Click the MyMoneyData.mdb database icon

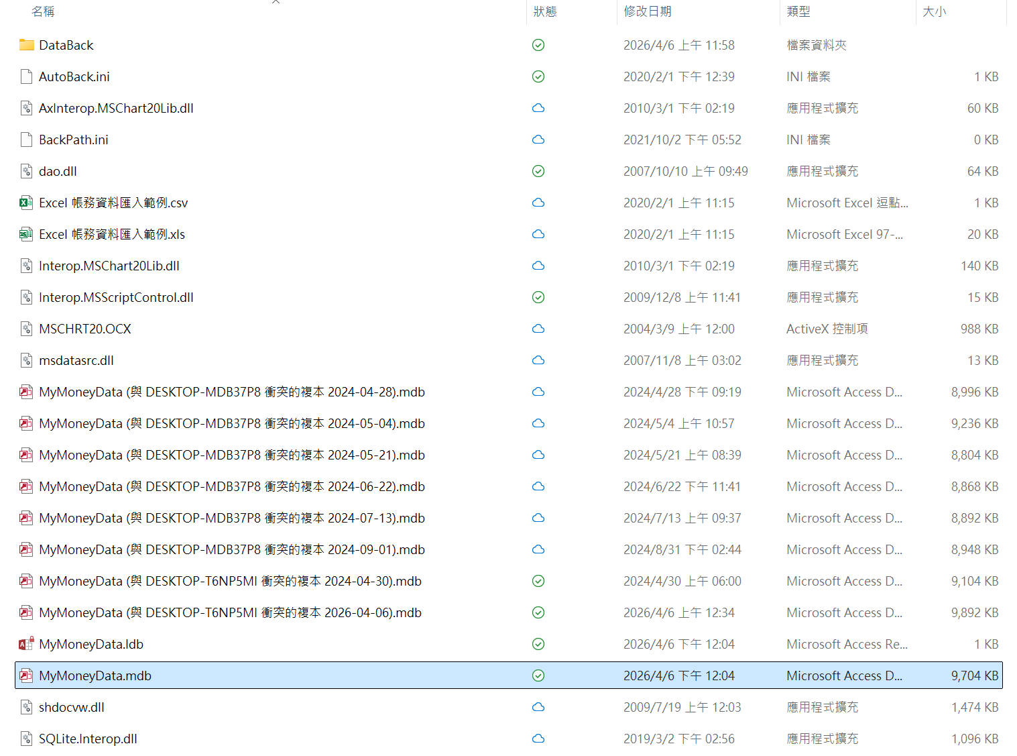click(26, 676)
